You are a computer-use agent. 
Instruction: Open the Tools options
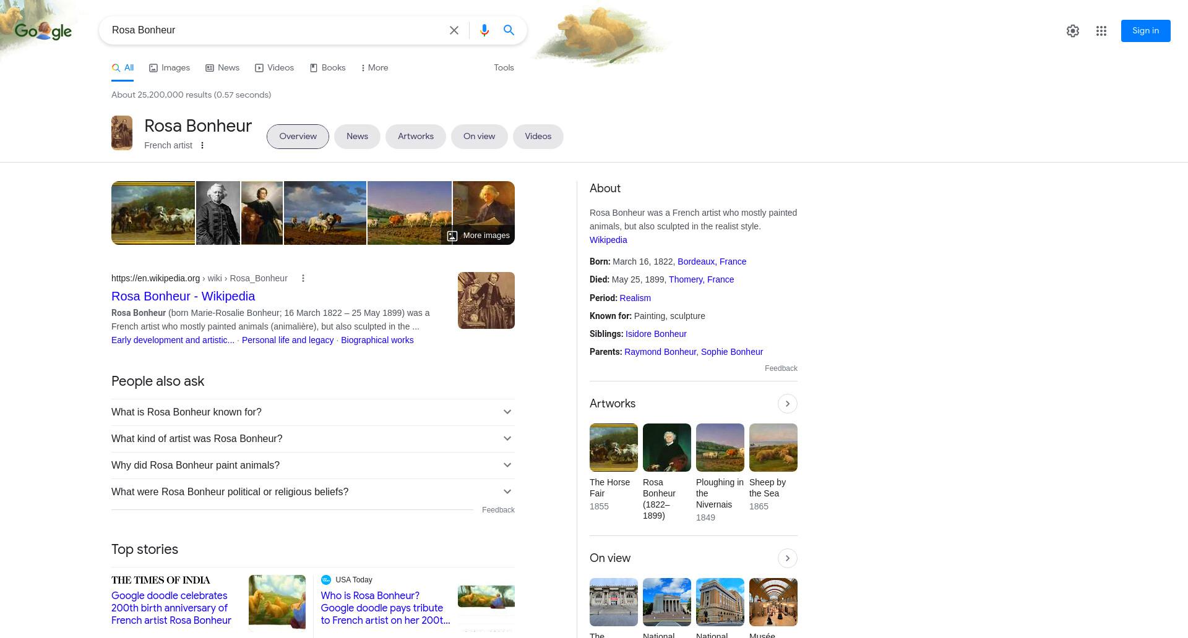(x=504, y=68)
